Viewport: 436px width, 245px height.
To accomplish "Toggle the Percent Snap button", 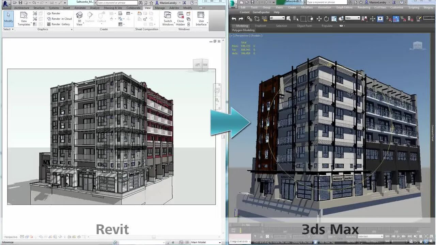I will point(403,19).
